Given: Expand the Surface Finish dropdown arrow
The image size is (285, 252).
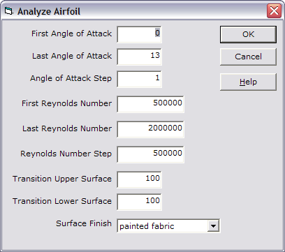Looking at the screenshot, I should tap(213, 225).
